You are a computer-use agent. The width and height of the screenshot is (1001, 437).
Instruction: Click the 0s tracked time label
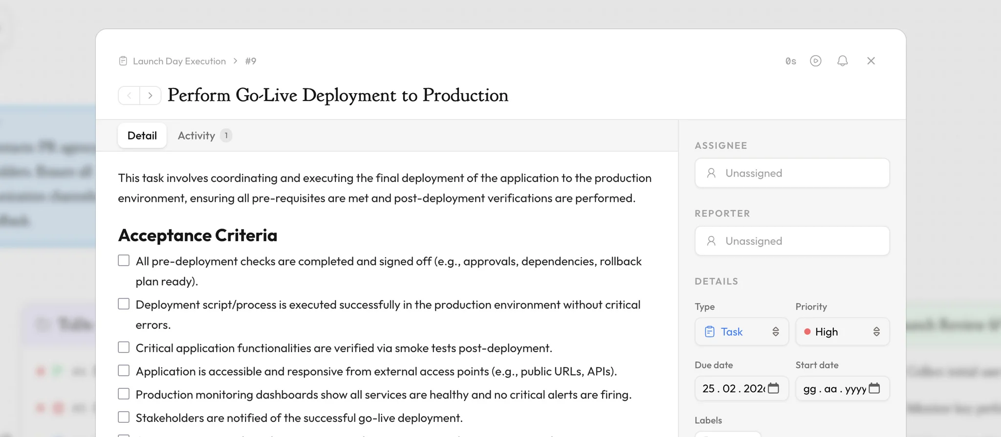(791, 61)
